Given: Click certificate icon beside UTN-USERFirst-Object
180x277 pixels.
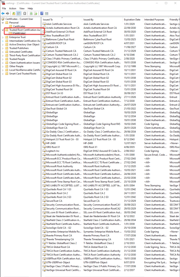Looking at the screenshot, I should coord(44,262).
